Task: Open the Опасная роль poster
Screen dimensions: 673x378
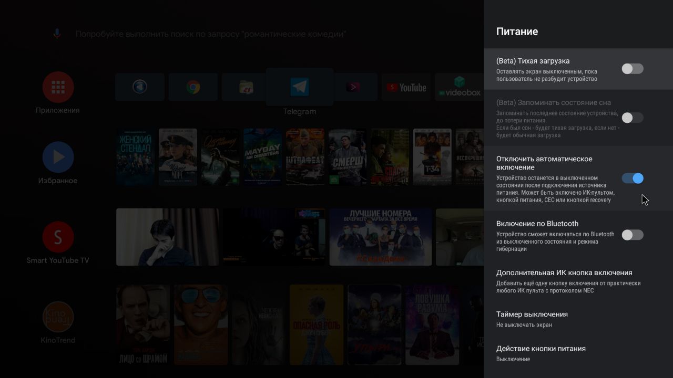Action: [x=317, y=324]
